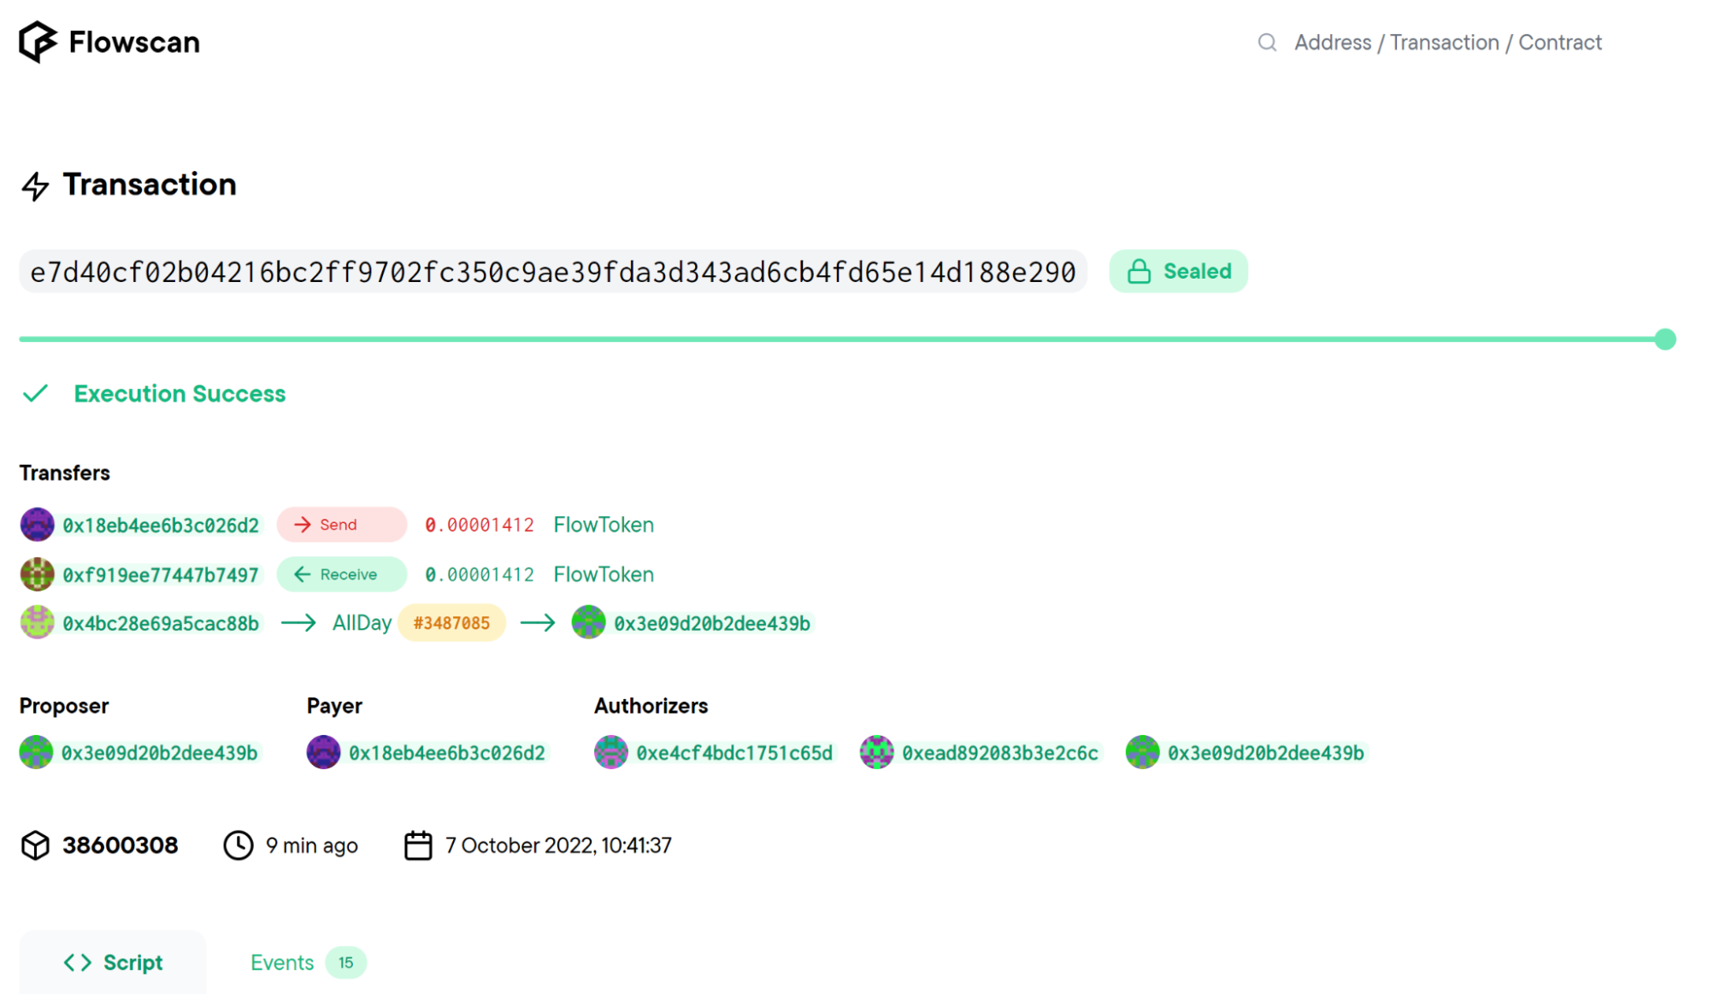This screenshot has height=994, width=1709.
Task: Open the Script tab
Action: 113,962
